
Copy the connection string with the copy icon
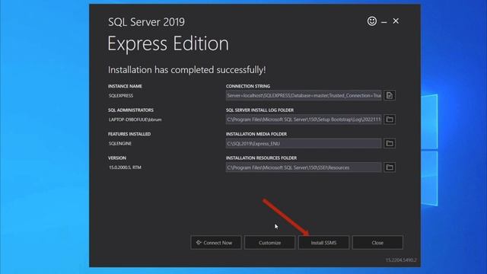[390, 95]
